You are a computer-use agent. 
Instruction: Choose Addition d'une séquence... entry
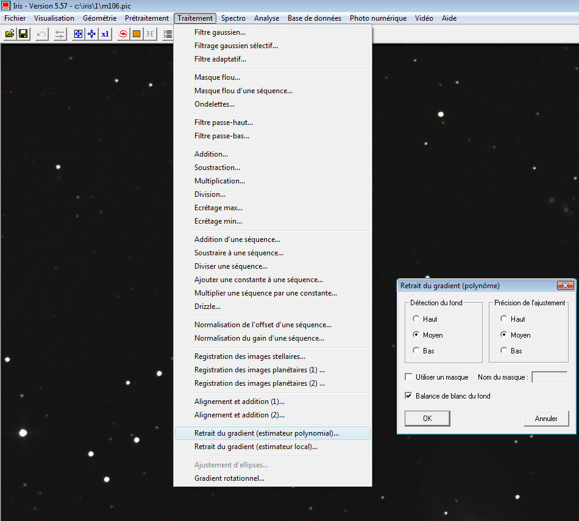pyautogui.click(x=272, y=239)
